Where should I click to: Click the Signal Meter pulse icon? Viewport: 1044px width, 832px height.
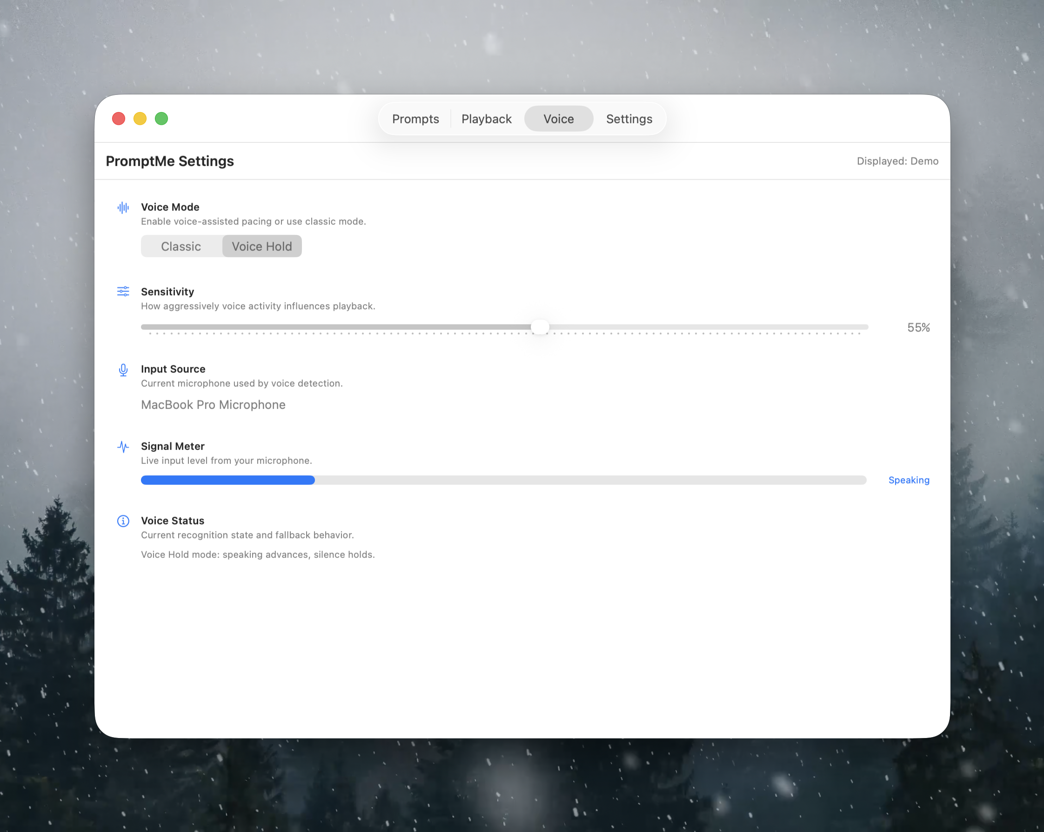123,446
